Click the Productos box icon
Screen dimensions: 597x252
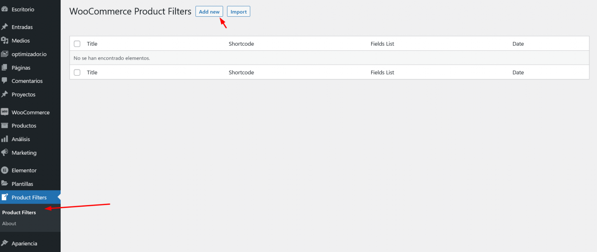[x=5, y=126]
